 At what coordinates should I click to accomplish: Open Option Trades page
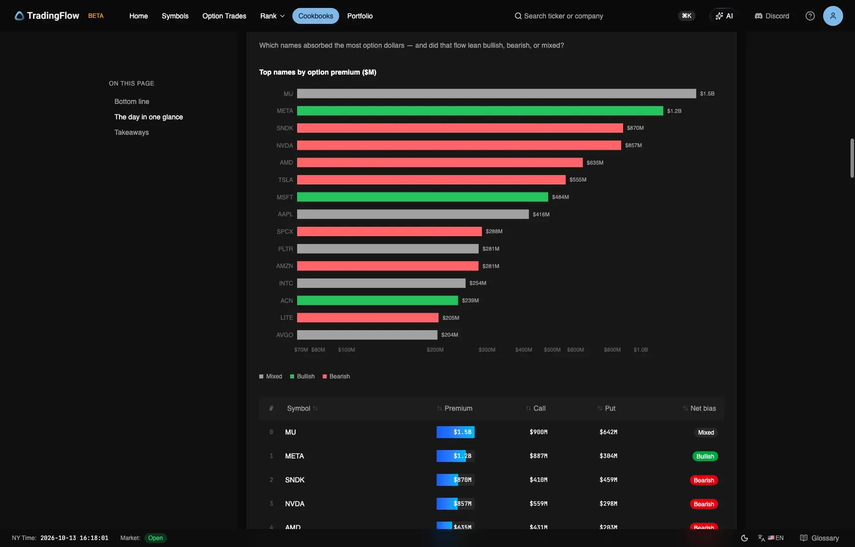click(224, 16)
